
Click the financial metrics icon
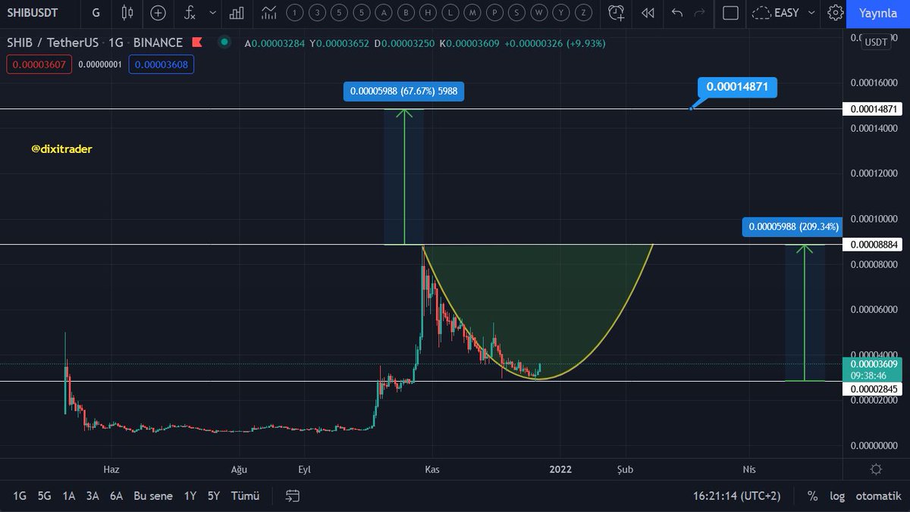tap(236, 13)
